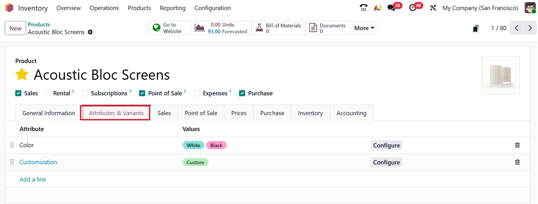This screenshot has height=204, width=538.
Task: Enable the Rental checkbox
Action: 47,93
